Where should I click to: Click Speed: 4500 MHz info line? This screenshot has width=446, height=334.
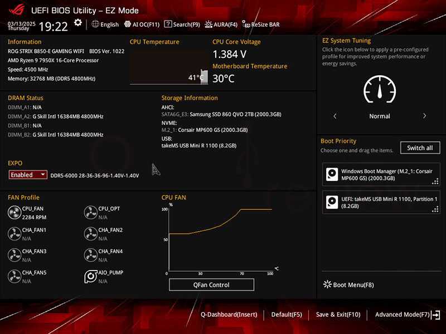click(28, 69)
